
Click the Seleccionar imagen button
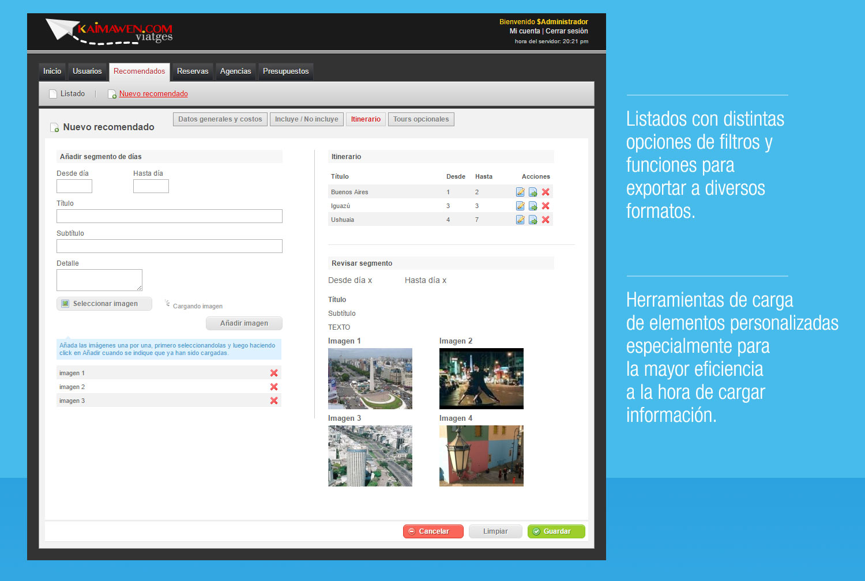click(x=104, y=304)
